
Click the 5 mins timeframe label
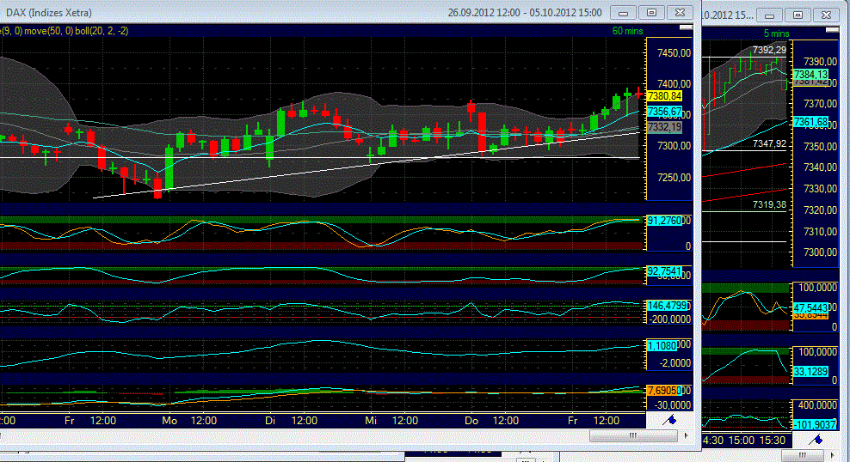pos(776,33)
